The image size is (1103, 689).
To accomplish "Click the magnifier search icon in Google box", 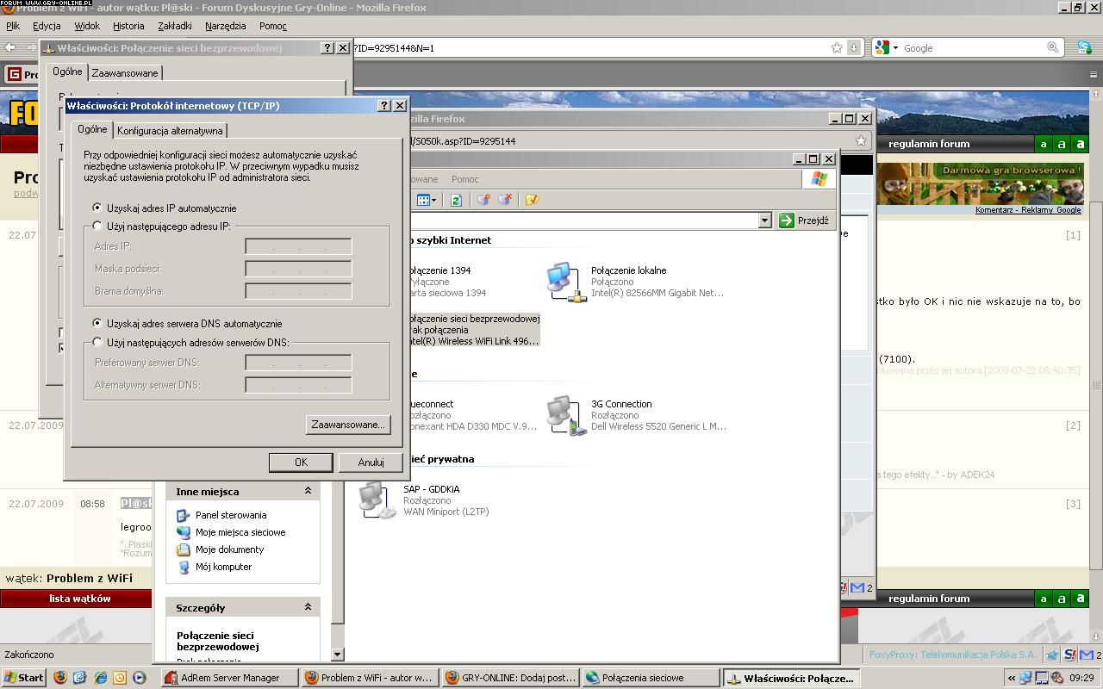I will [1052, 48].
